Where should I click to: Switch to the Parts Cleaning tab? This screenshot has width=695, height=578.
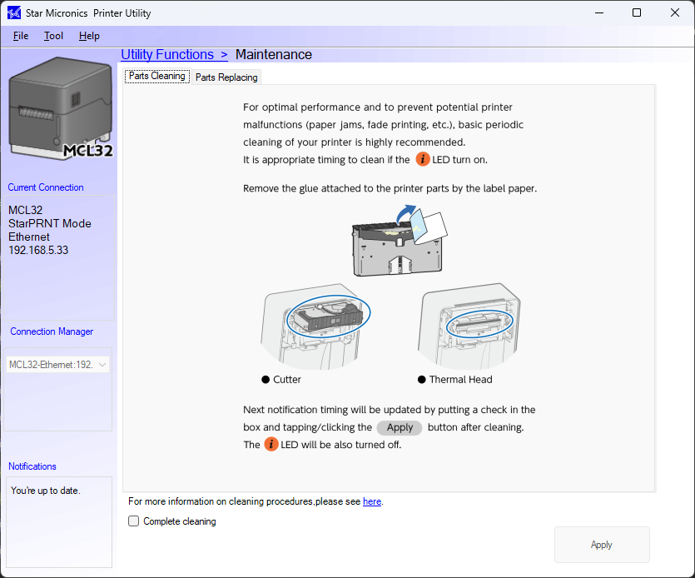pos(157,77)
